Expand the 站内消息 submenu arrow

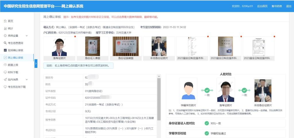[x=27, y=79]
